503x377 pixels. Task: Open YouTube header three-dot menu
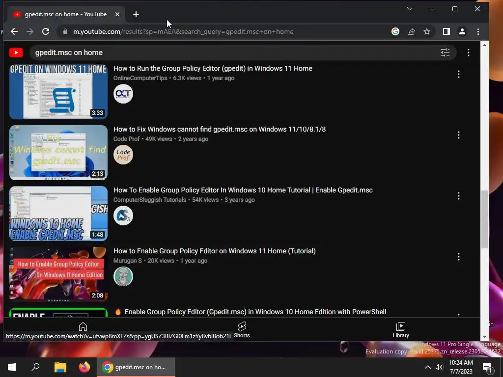(x=469, y=53)
